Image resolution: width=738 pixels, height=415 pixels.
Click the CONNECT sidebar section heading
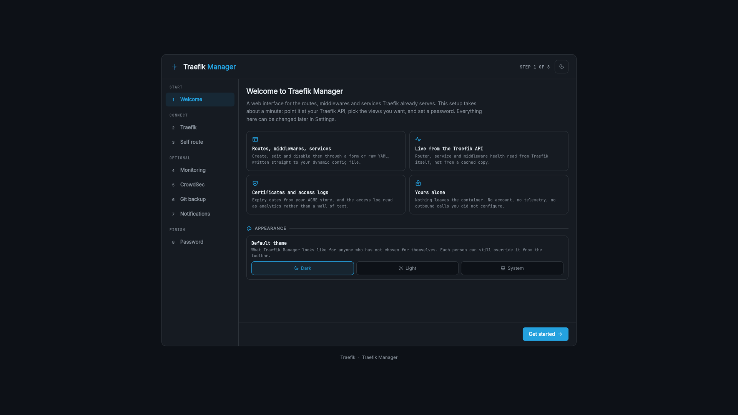point(178,115)
